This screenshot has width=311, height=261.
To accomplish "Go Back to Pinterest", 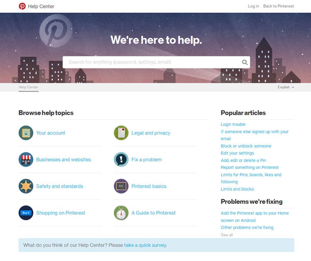I will click(x=279, y=6).
